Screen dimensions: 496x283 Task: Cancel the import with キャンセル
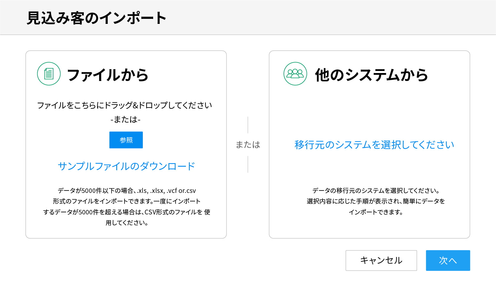(381, 260)
